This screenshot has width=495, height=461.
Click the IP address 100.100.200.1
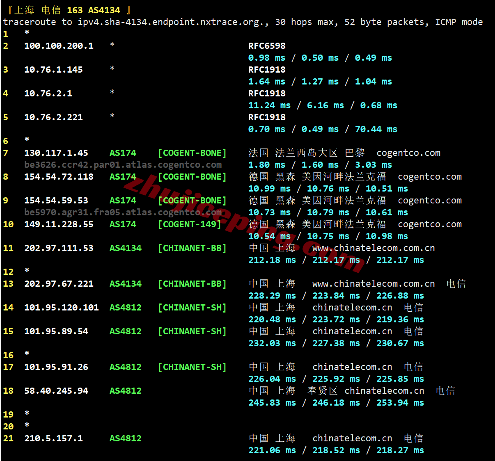[59, 46]
